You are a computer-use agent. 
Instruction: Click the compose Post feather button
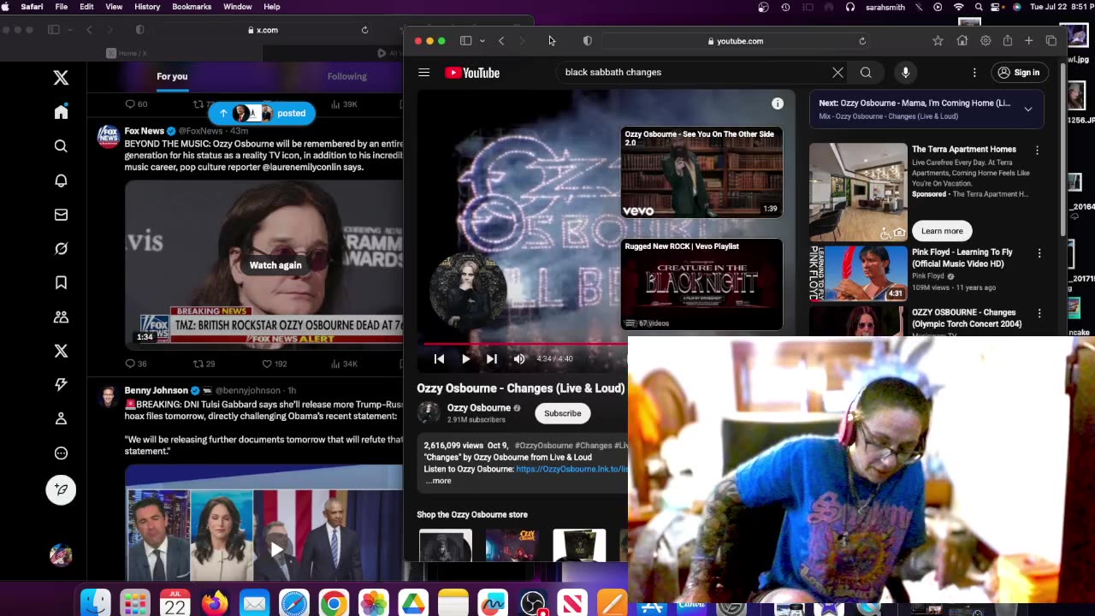pyautogui.click(x=61, y=489)
